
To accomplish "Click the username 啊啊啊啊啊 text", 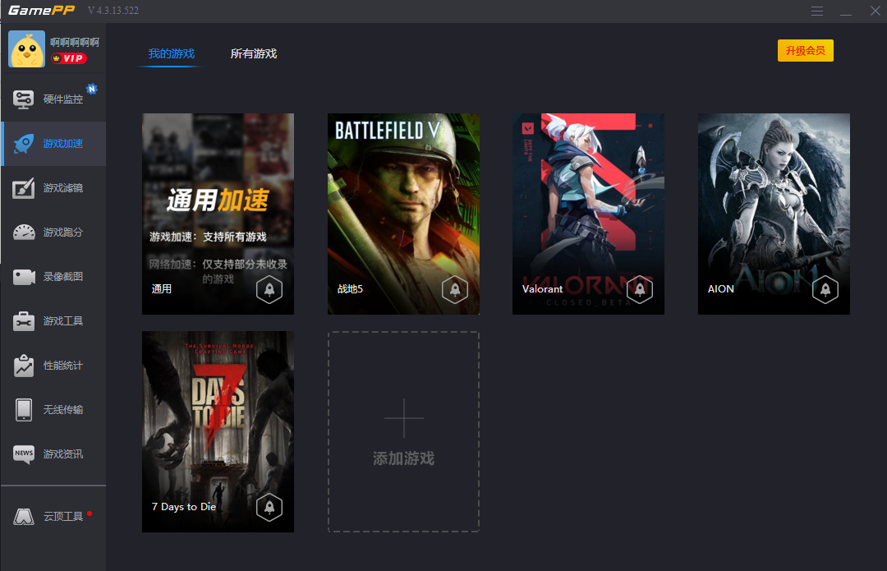I will click(x=75, y=42).
